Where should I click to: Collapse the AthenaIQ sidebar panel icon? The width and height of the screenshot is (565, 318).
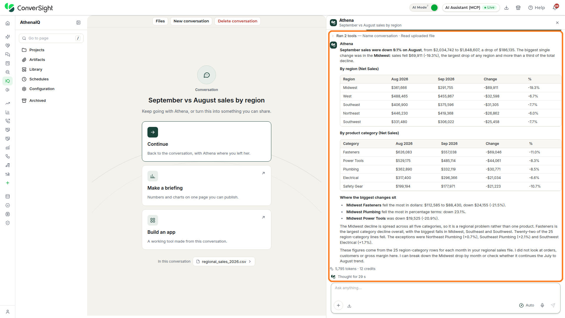click(x=79, y=23)
